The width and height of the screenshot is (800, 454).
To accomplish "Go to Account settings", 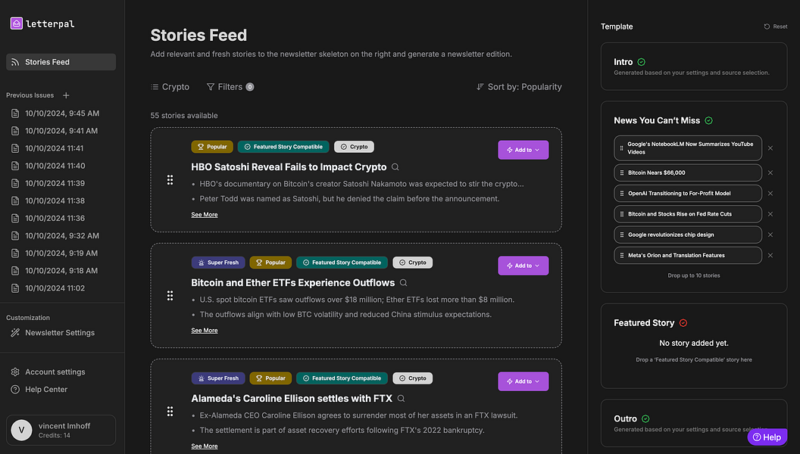I will [x=55, y=372].
